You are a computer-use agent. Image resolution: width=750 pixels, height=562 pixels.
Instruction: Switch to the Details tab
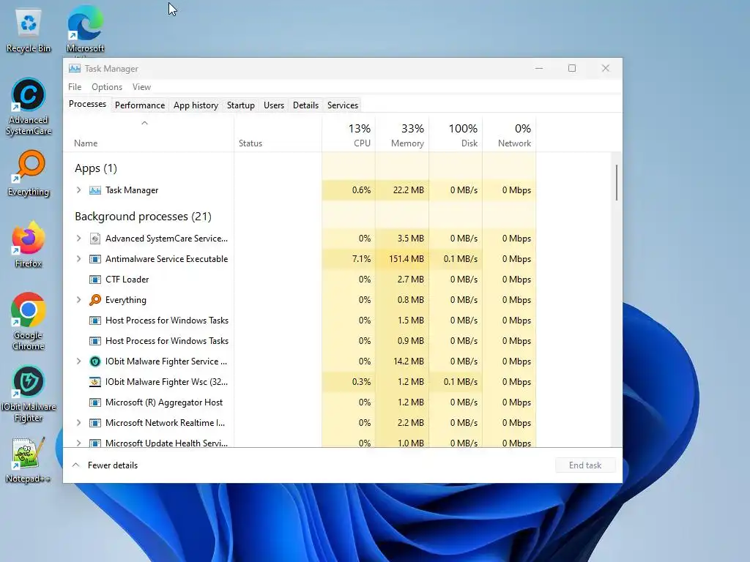click(305, 105)
